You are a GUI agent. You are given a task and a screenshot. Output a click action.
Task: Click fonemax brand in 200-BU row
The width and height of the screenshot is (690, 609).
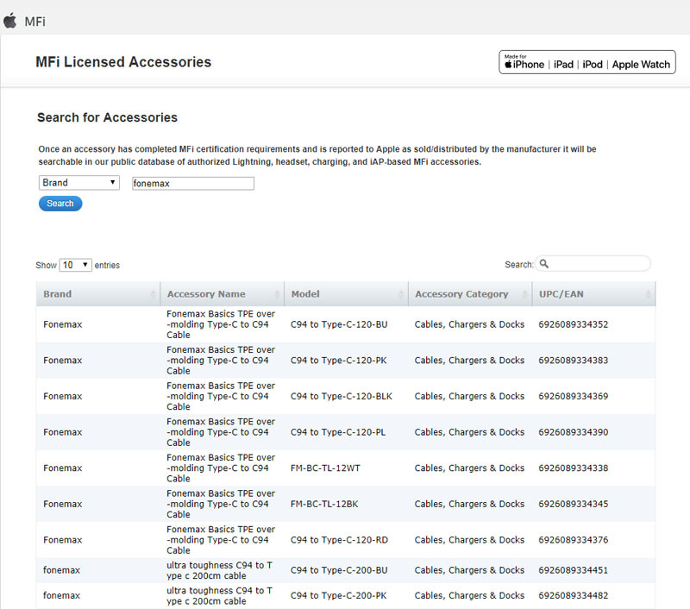[61, 570]
